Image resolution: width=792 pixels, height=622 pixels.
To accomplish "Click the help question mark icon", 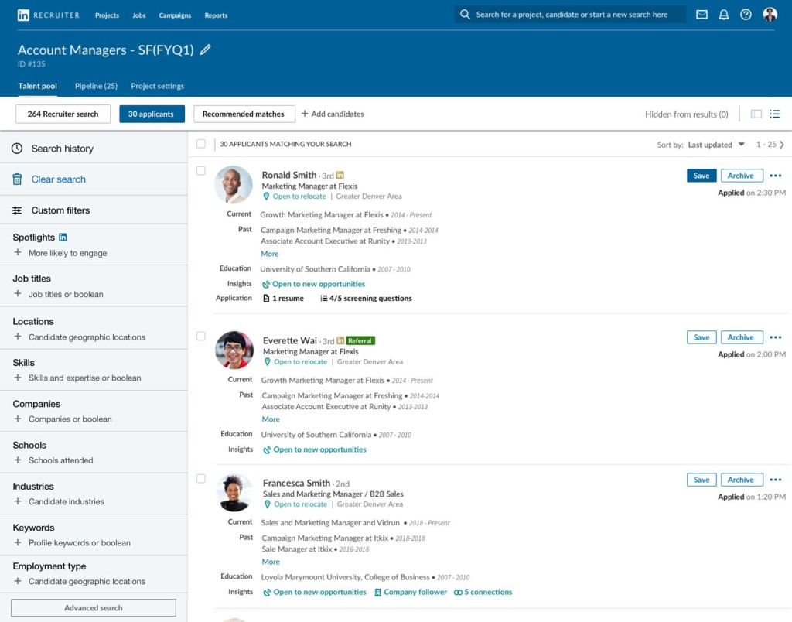I will [746, 15].
